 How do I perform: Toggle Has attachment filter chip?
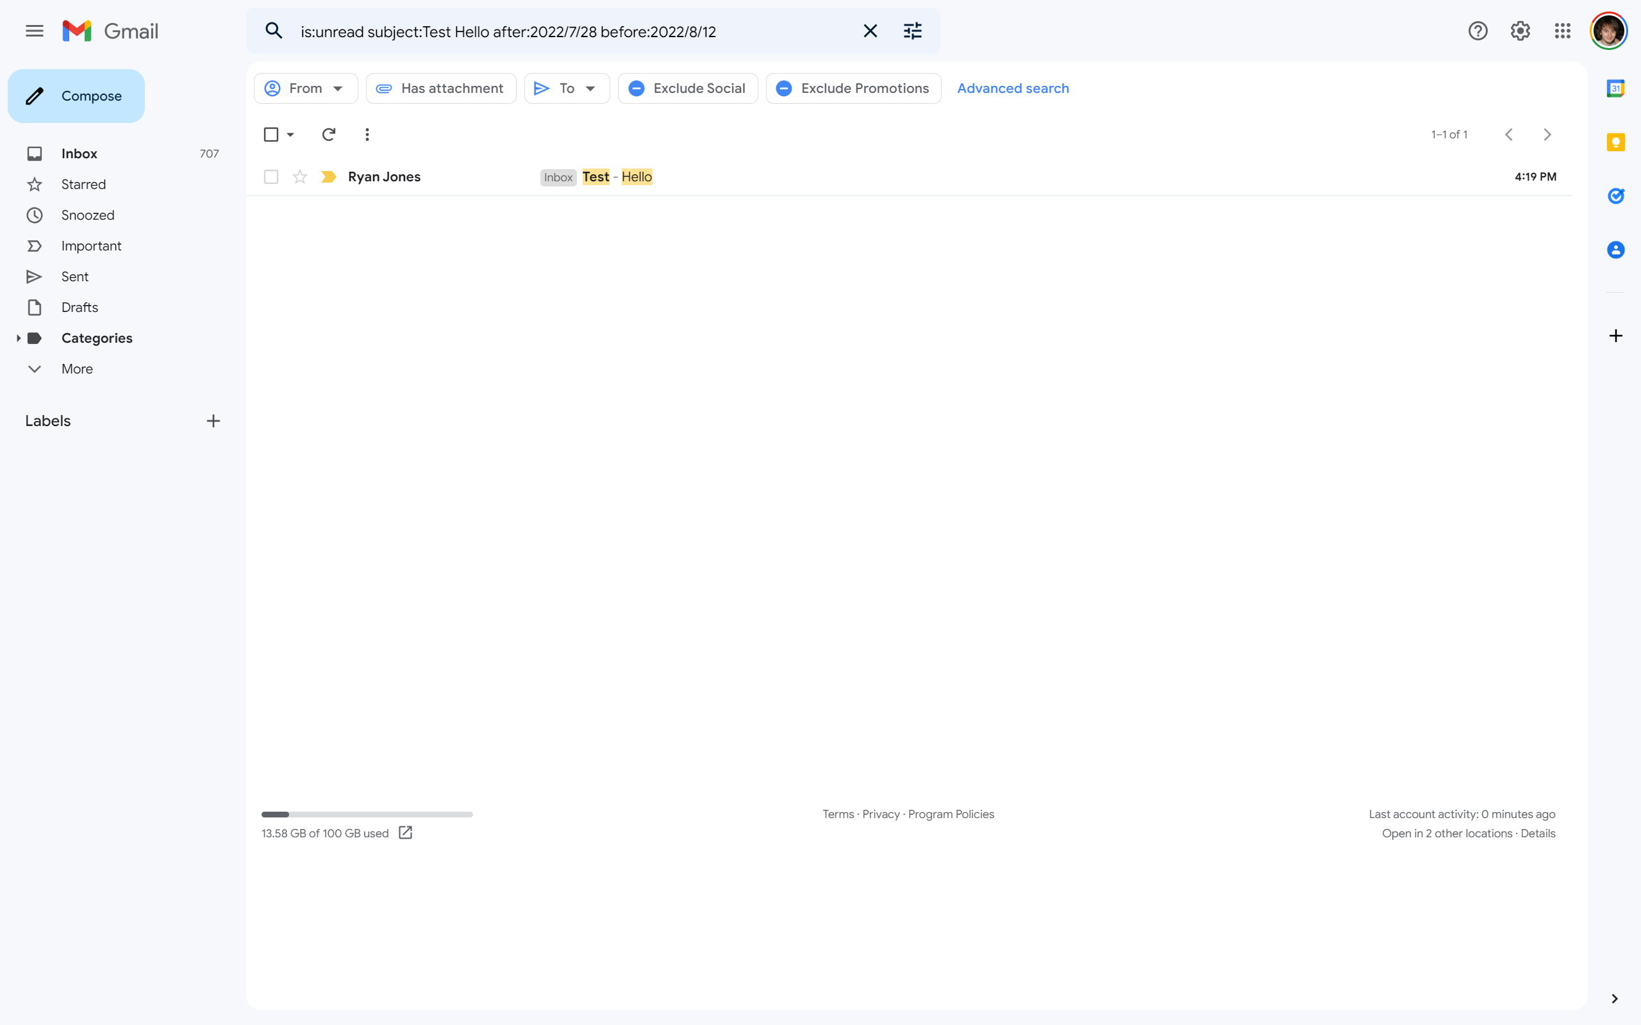point(441,89)
